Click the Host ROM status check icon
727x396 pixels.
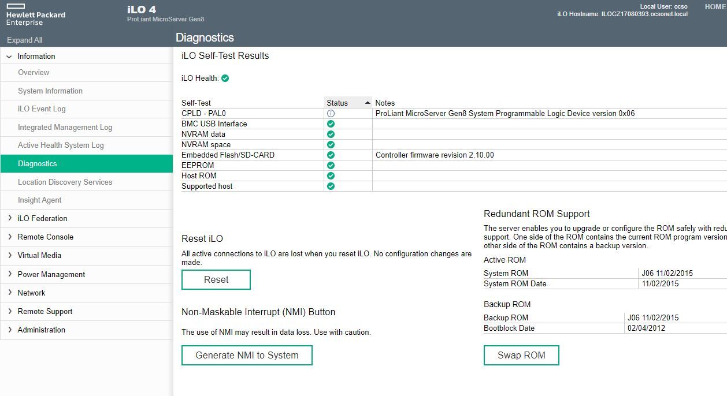pos(331,176)
